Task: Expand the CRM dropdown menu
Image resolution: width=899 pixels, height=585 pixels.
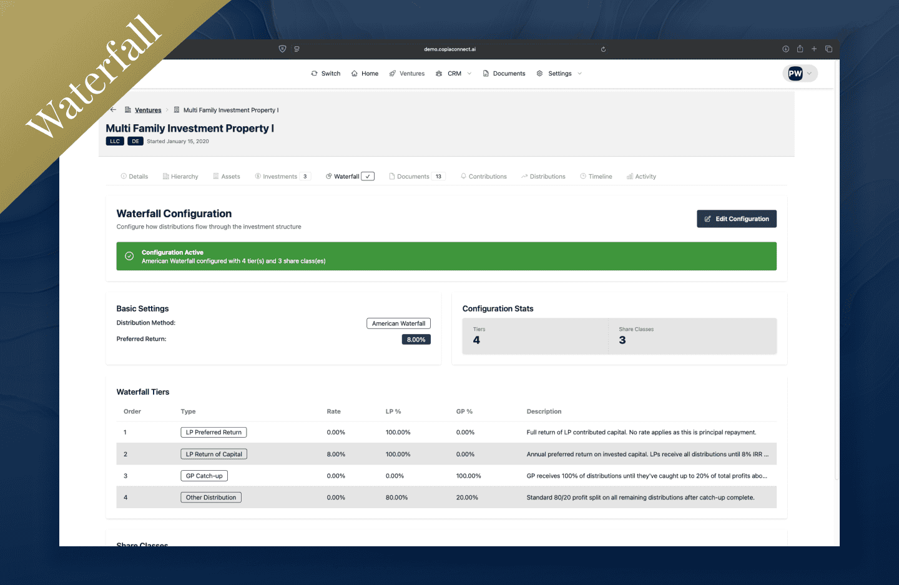Action: click(469, 73)
